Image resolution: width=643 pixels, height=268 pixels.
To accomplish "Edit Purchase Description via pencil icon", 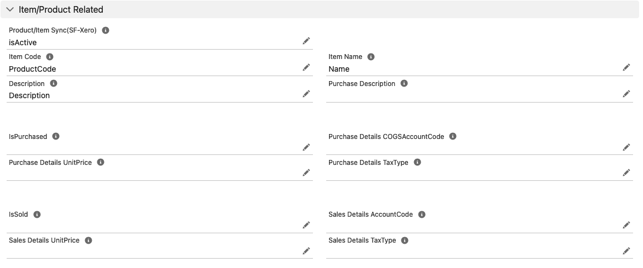I will coord(626,94).
